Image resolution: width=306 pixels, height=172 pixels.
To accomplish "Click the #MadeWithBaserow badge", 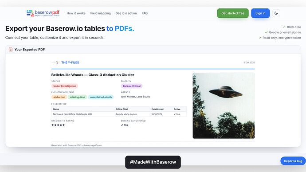I will pos(153,162).
